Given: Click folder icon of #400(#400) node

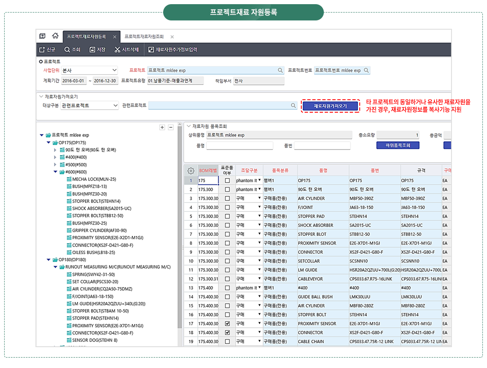Looking at the screenshot, I should click(62, 157).
